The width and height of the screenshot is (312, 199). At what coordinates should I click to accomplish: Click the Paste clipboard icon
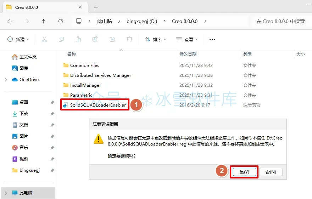(x=78, y=39)
